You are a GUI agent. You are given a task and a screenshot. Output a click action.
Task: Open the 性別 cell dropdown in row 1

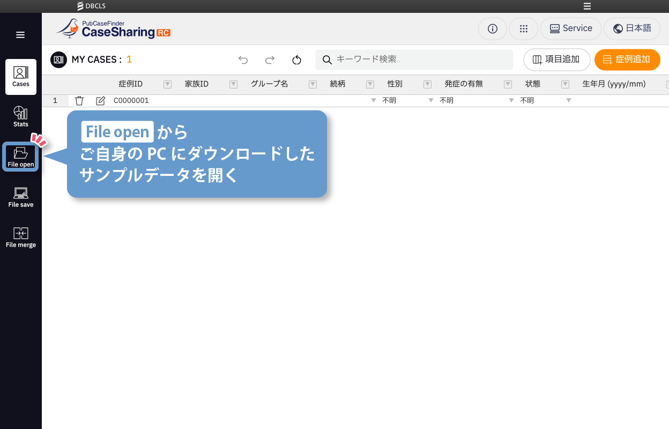pos(430,101)
